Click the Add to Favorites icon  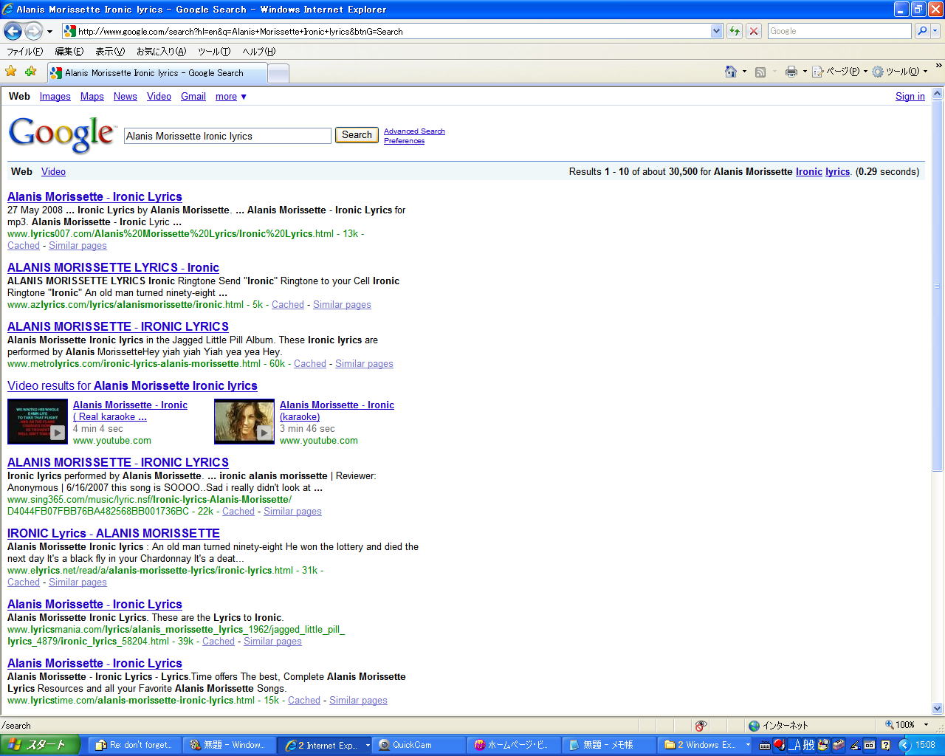(30, 72)
